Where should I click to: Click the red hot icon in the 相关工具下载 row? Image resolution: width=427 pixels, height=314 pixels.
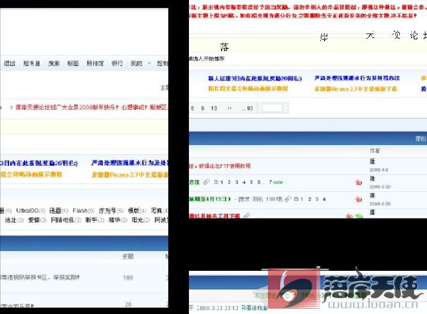[350, 216]
